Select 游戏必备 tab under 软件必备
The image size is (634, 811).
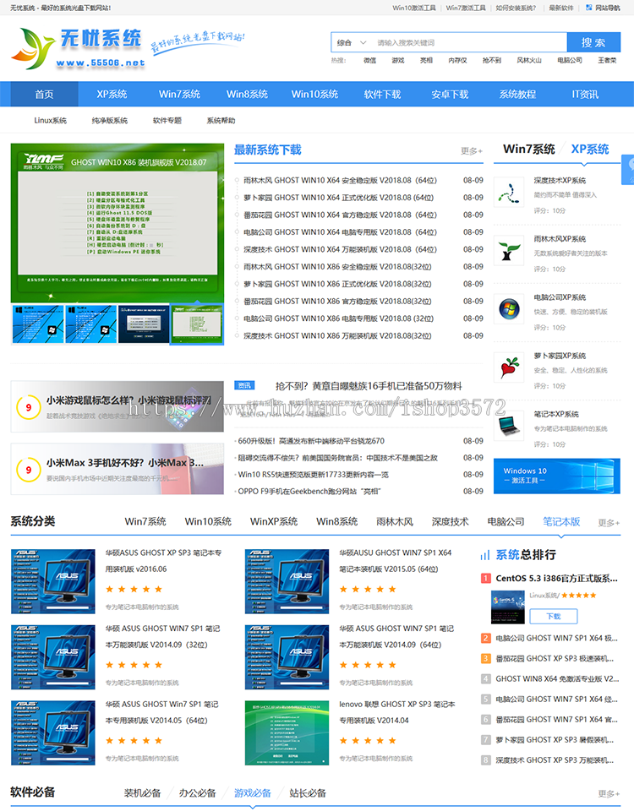coord(253,793)
